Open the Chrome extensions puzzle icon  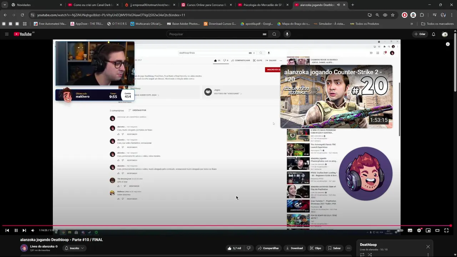[x=422, y=15]
